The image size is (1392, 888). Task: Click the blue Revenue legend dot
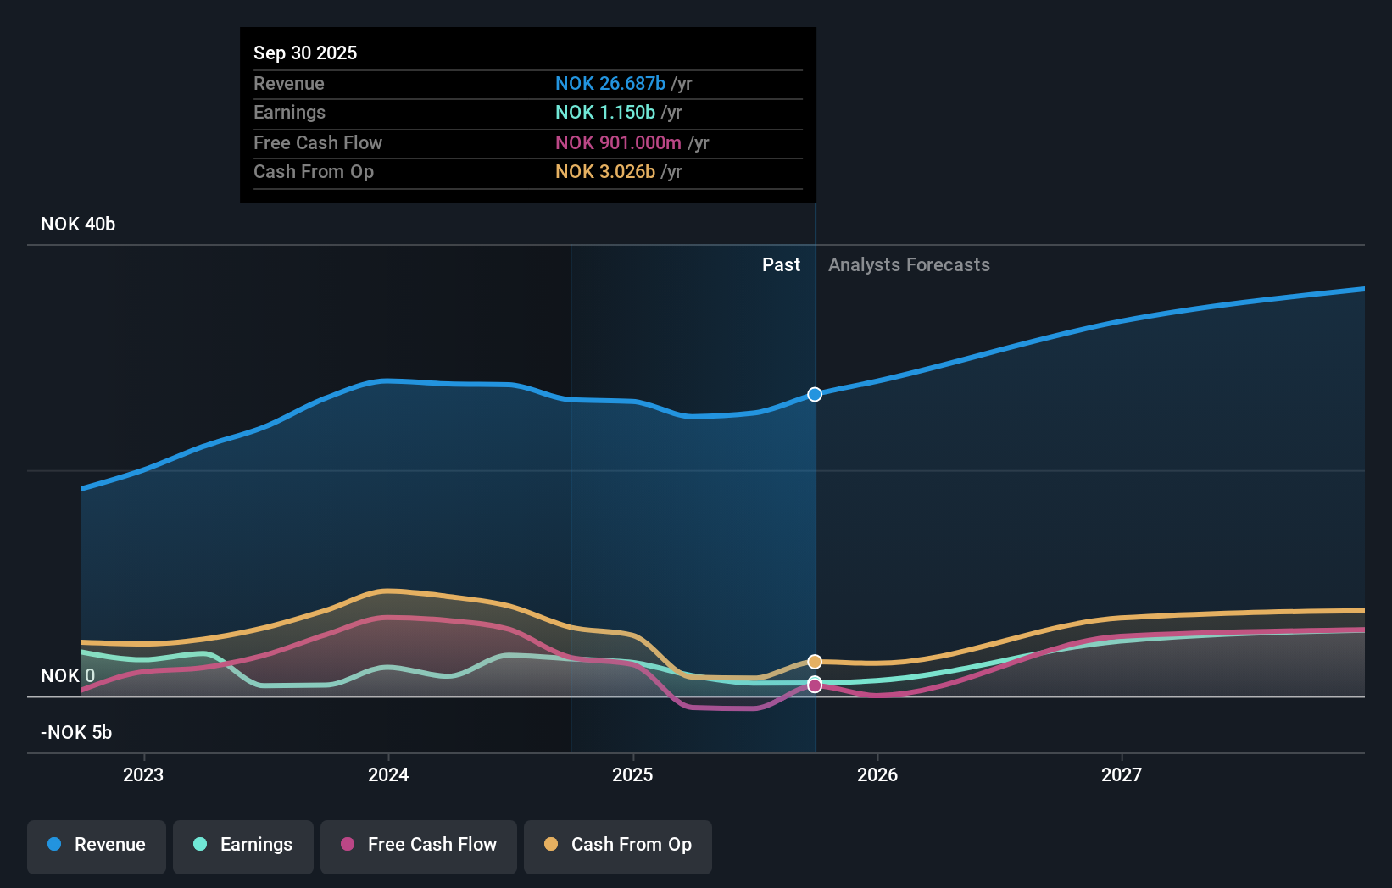click(53, 846)
